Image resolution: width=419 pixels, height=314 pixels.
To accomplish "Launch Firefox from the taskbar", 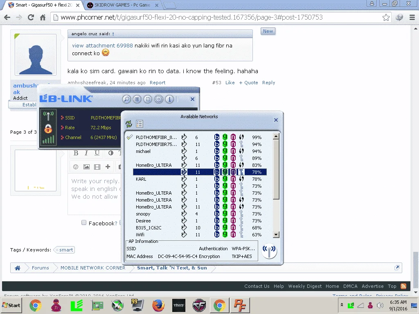I will pyautogui.click(x=158, y=305).
